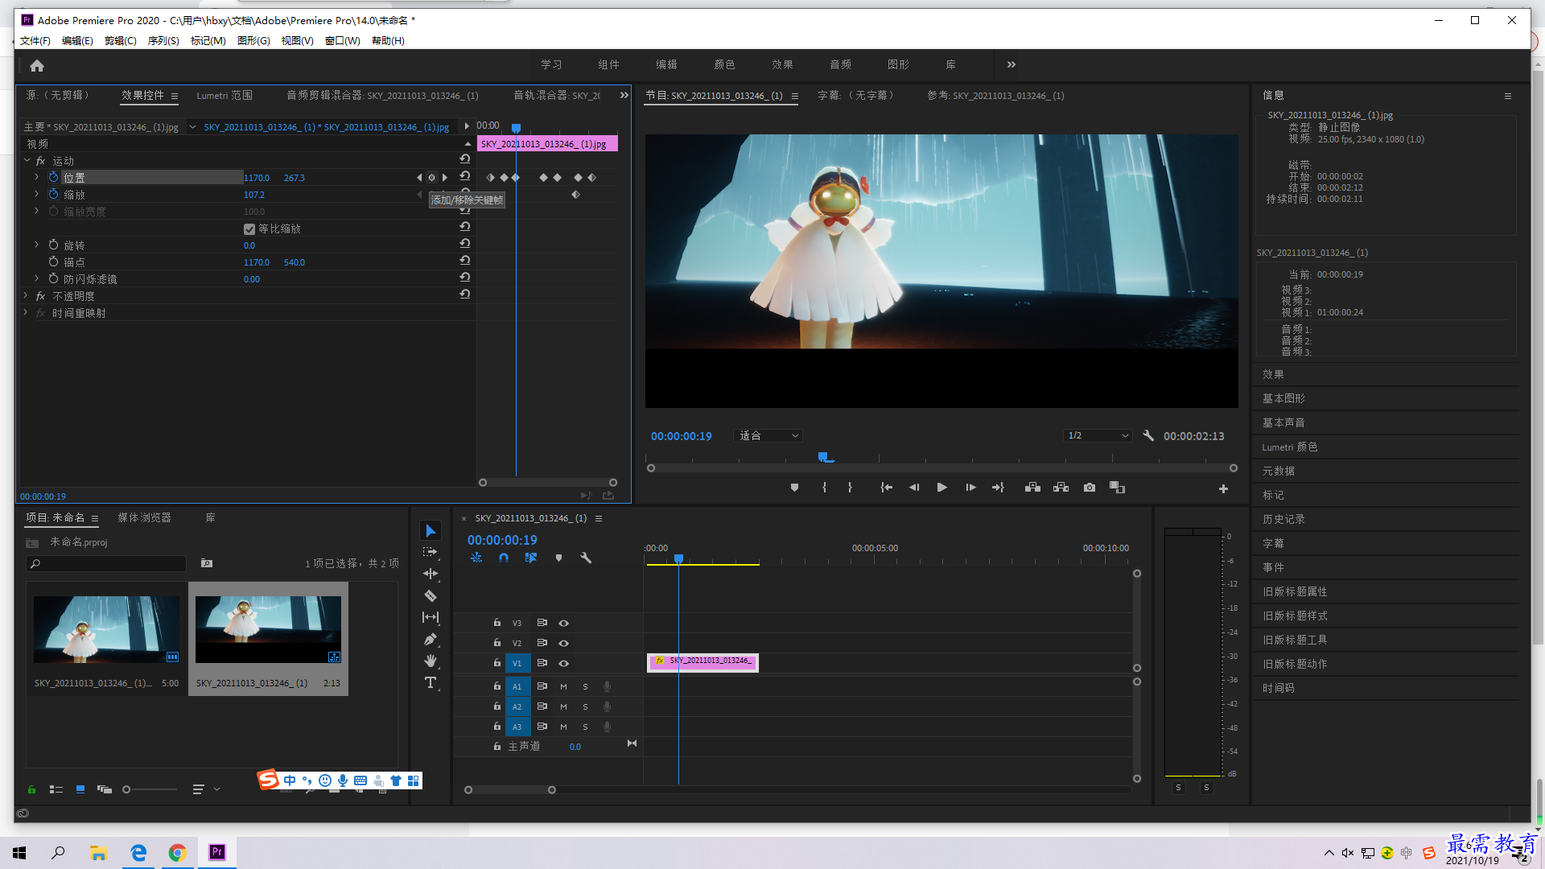Toggle Uniform Scale checkbox
1545x869 pixels.
(249, 229)
